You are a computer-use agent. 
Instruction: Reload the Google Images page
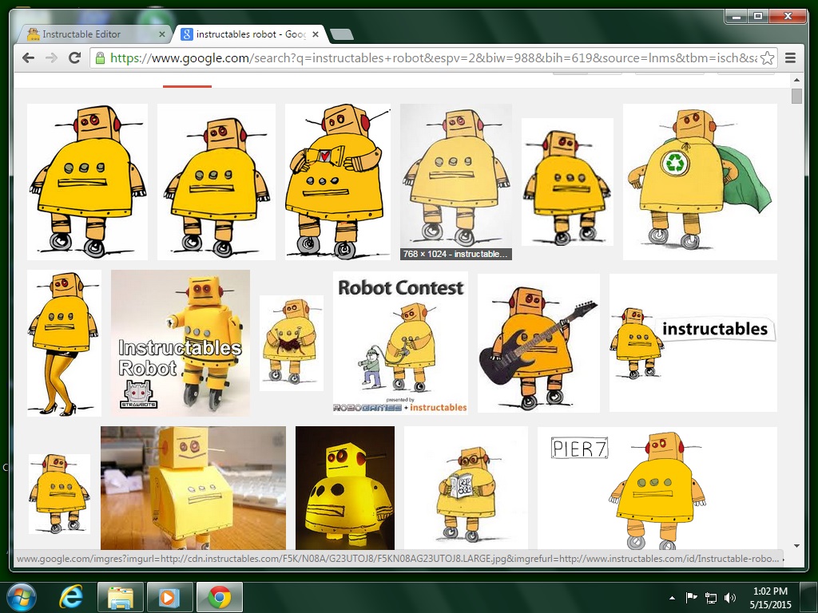pyautogui.click(x=75, y=57)
